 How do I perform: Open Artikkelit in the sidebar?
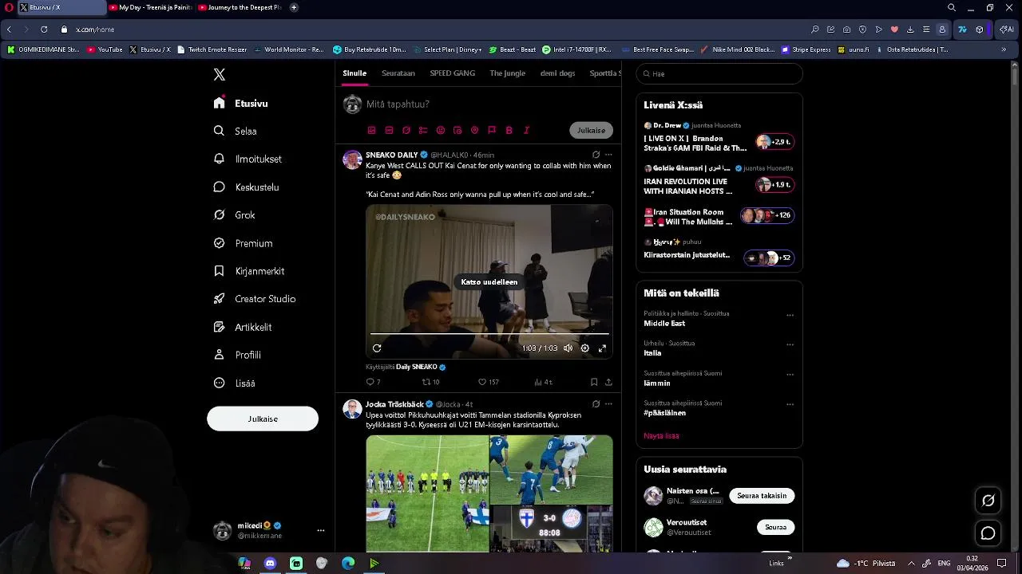coord(243,327)
